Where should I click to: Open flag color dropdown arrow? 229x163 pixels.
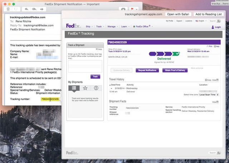pyautogui.click(x=137, y=9)
